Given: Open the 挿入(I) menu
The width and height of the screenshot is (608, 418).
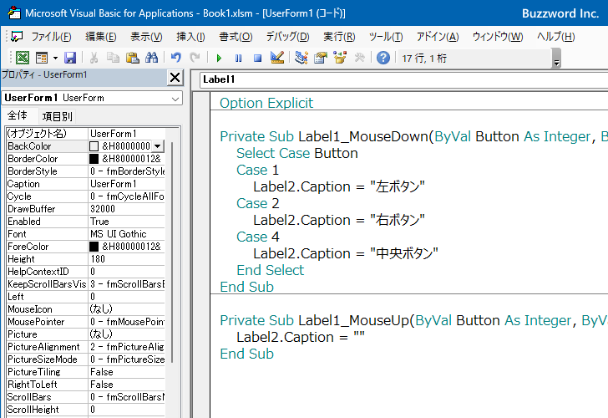Looking at the screenshot, I should (x=190, y=37).
